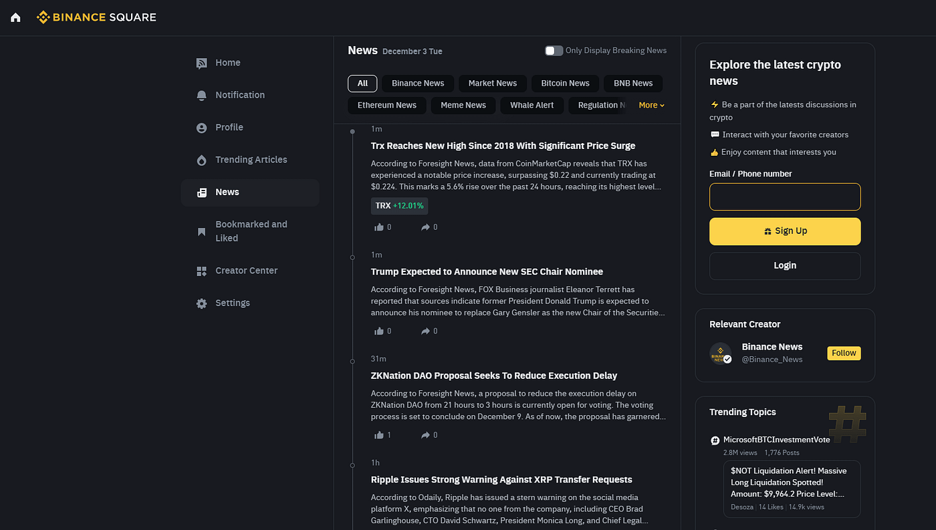Open Profile in the sidebar menu
The image size is (936, 530).
pos(250,128)
